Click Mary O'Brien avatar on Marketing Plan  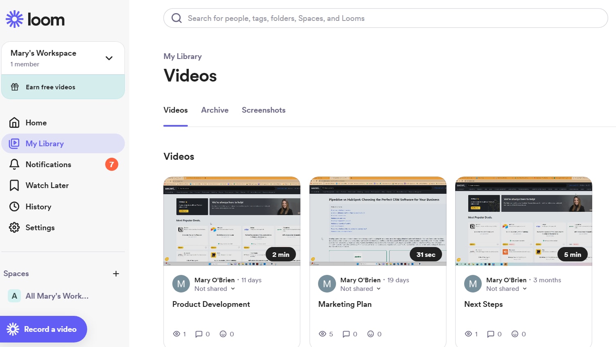327,284
